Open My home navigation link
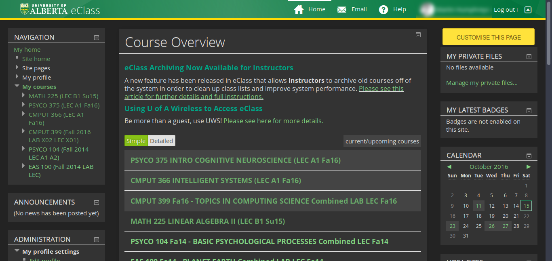Image resolution: width=552 pixels, height=261 pixels. (27, 50)
